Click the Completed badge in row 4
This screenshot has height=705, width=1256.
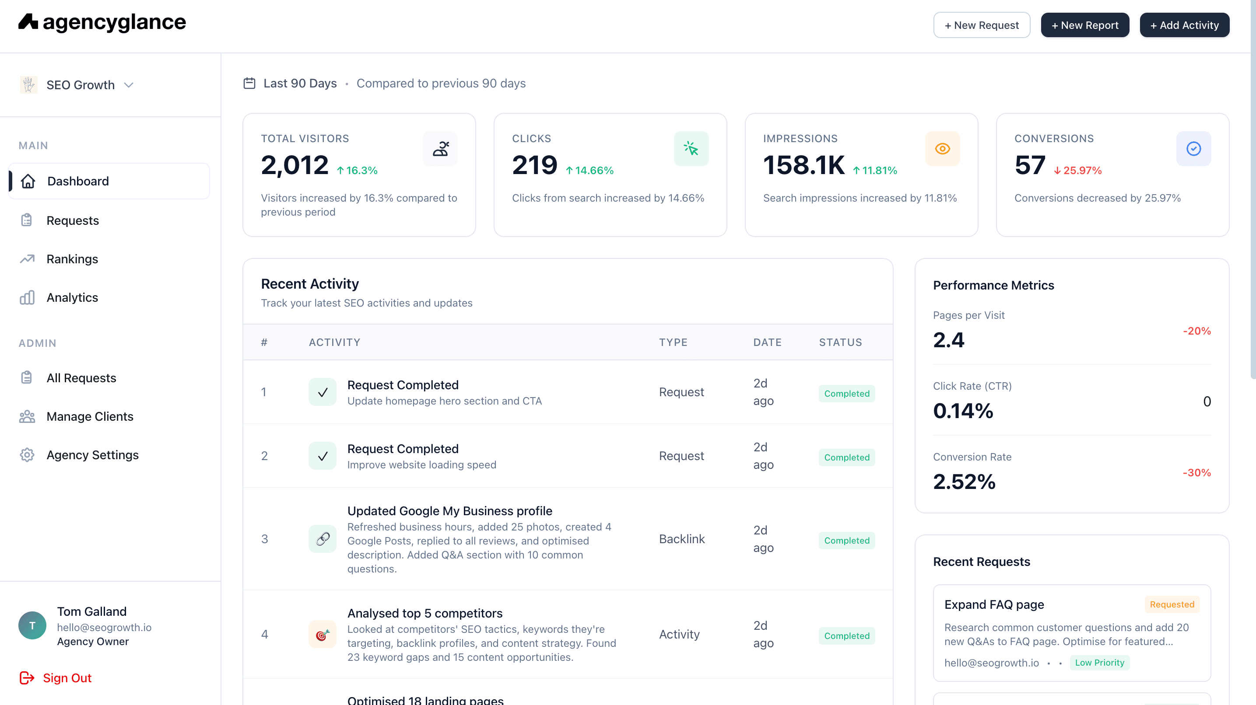[846, 636]
